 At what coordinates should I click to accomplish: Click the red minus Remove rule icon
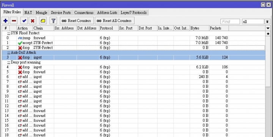(x=14, y=21)
